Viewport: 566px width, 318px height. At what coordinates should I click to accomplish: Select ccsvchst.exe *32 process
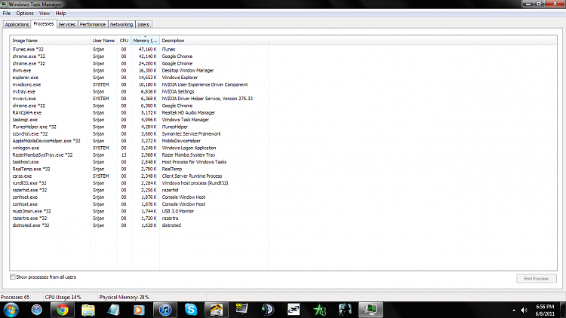(140, 134)
